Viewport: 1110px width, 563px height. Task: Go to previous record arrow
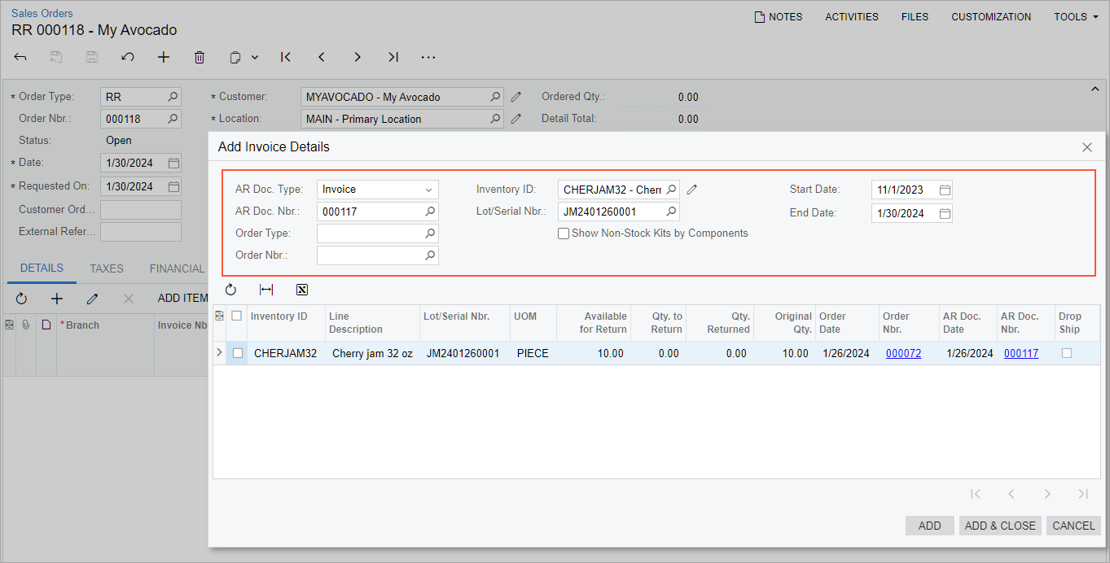(322, 57)
